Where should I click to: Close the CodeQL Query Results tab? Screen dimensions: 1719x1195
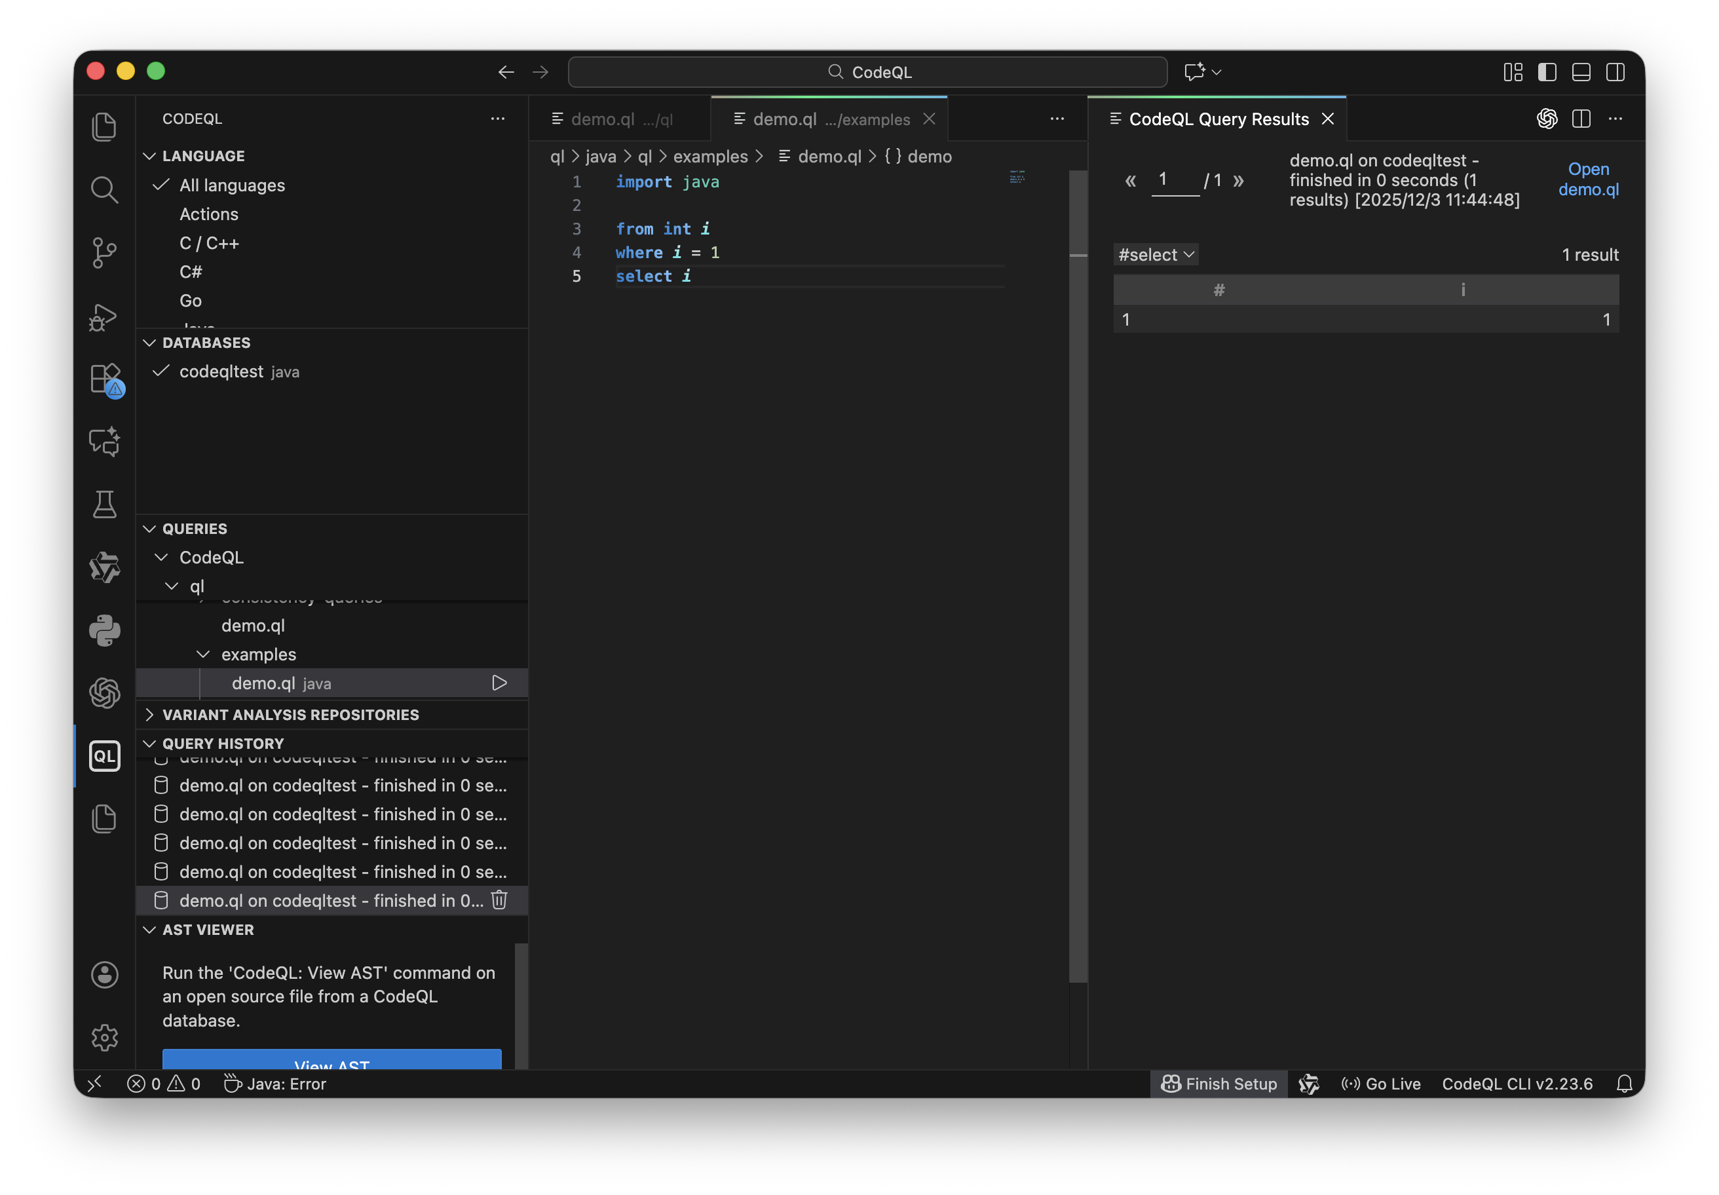1327,119
